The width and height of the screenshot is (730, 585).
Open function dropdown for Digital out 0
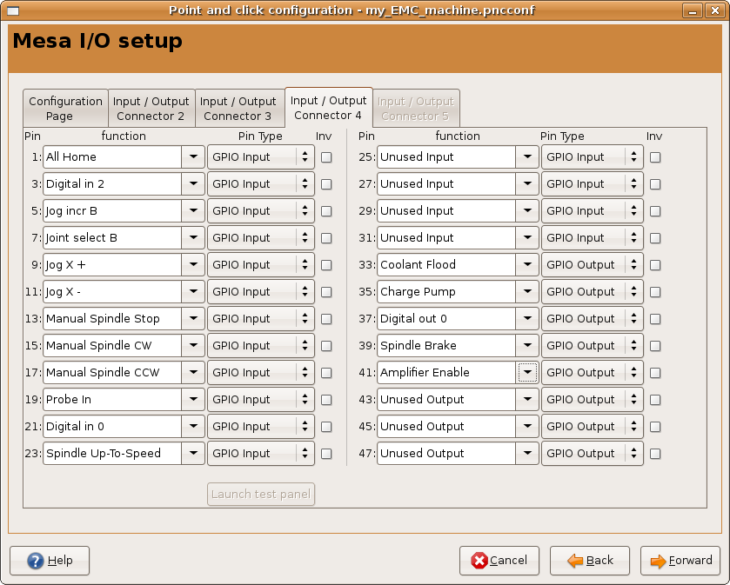tap(527, 318)
